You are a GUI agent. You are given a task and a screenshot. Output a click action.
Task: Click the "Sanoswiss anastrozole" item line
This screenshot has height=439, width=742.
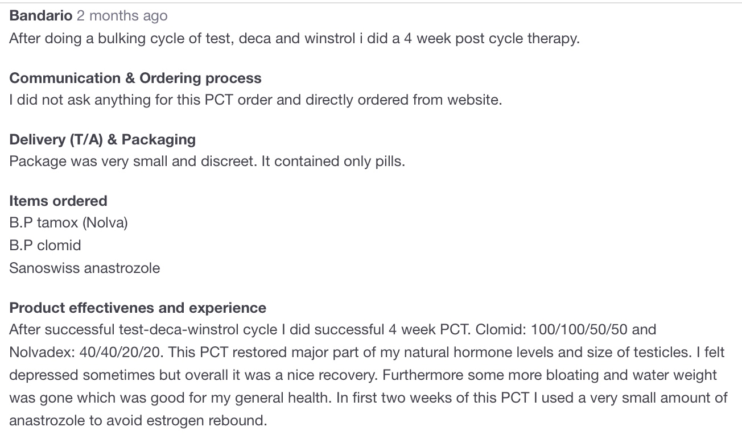tap(84, 268)
